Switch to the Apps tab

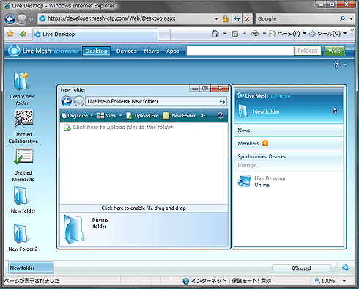[173, 51]
